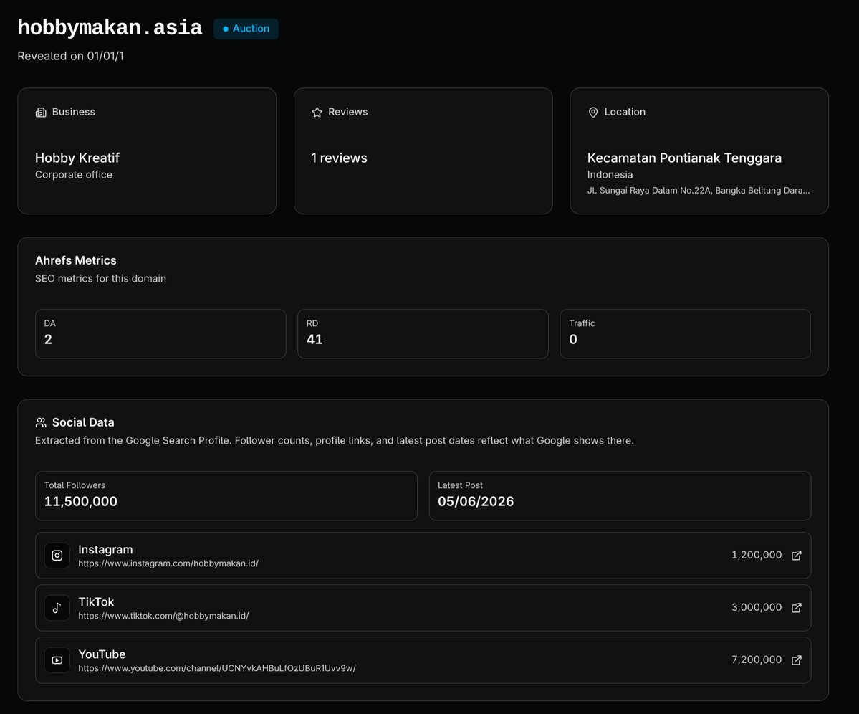
Task: Click the YouTube channel URL
Action: [217, 669]
